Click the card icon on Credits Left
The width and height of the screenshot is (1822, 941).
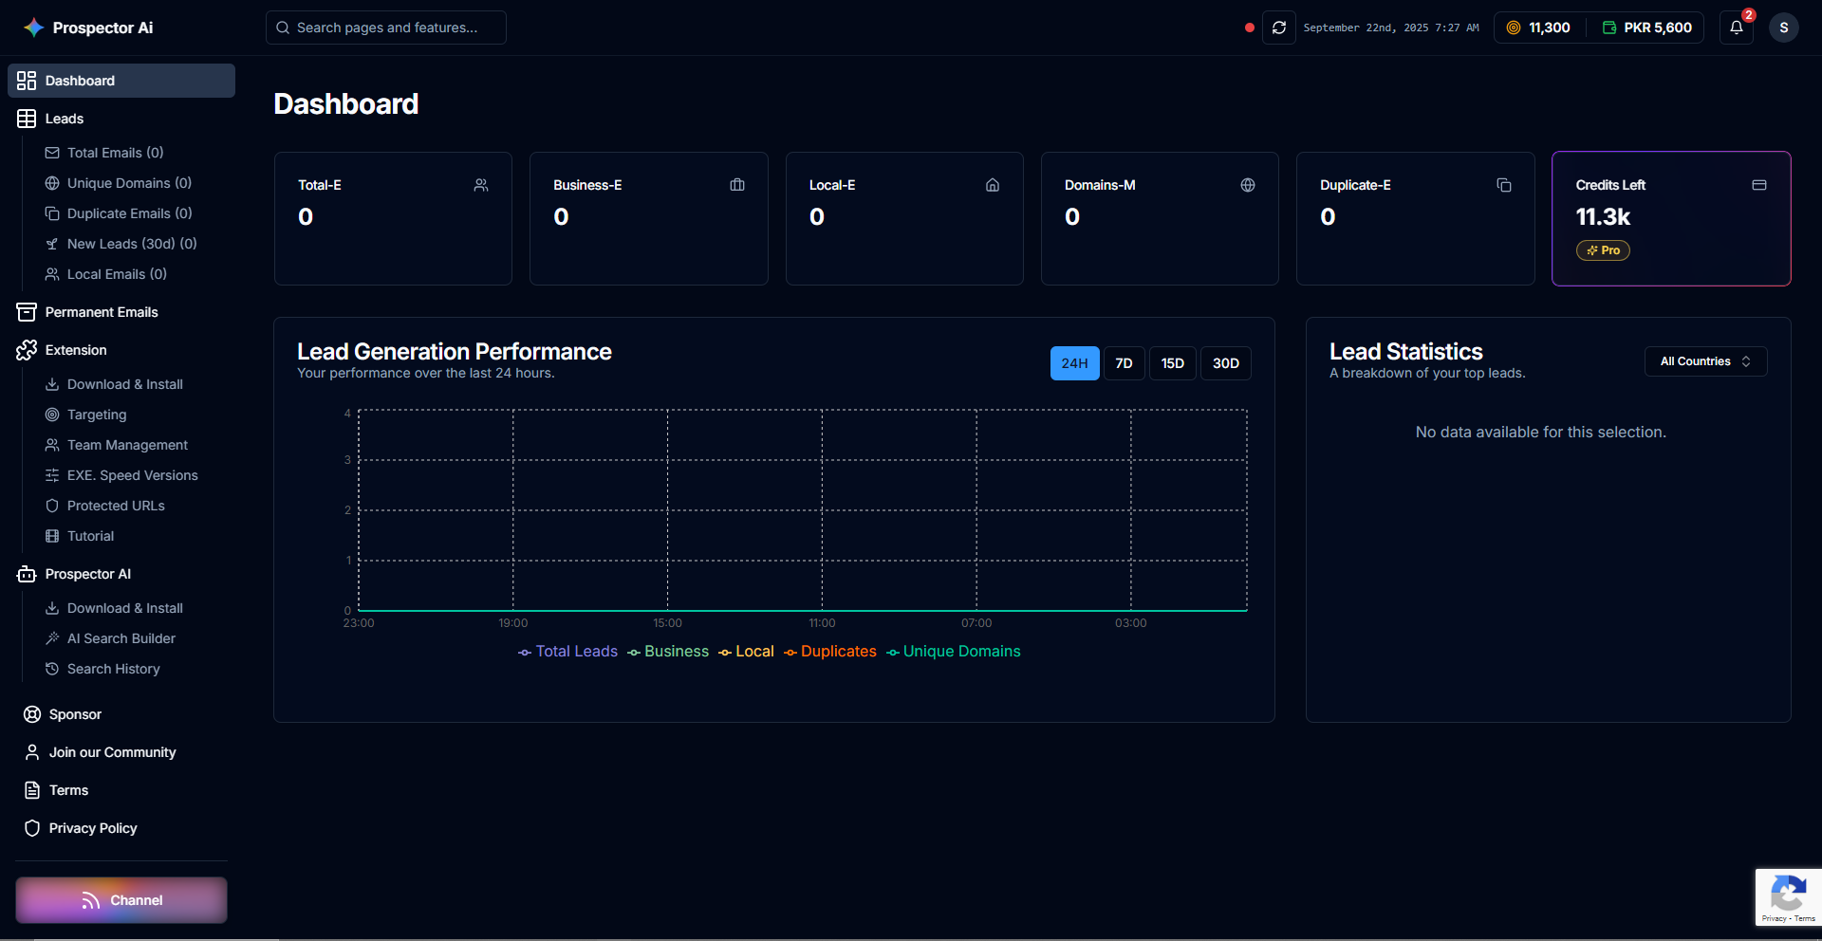1758,185
